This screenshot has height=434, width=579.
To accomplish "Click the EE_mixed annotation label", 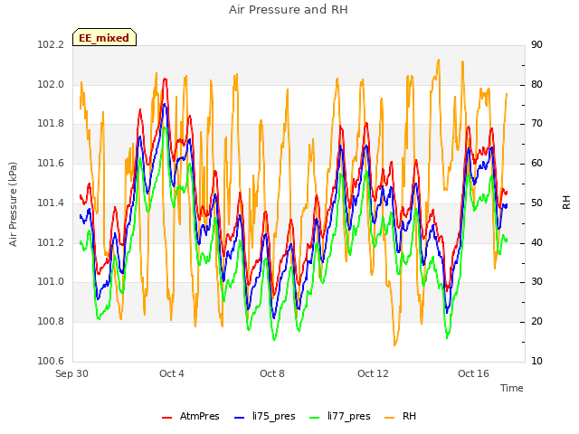I will click(104, 37).
